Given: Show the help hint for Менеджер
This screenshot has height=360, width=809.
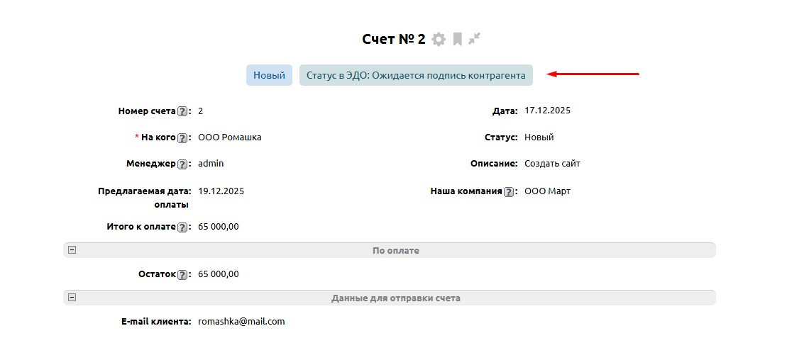Looking at the screenshot, I should tap(182, 164).
